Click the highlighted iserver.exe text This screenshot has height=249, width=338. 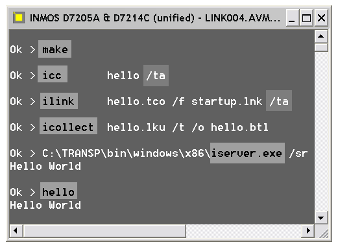247,153
